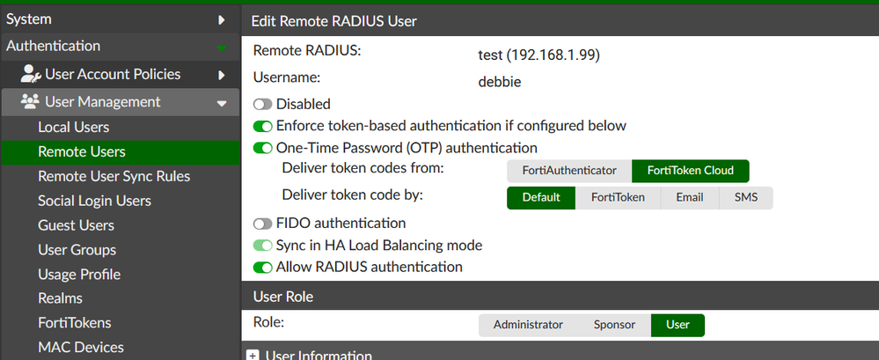Screen dimensions: 879x360
Task: Collapse User Management dropdown arrow
Action: point(222,103)
